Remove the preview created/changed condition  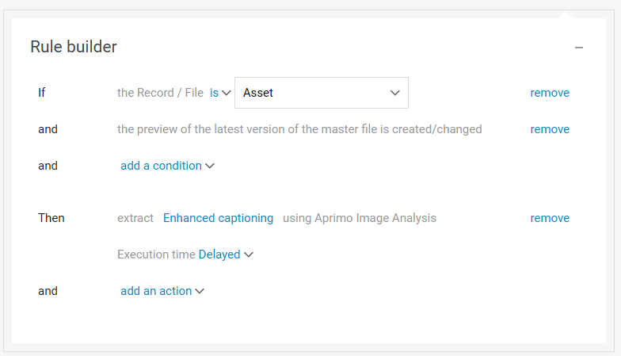tap(550, 129)
